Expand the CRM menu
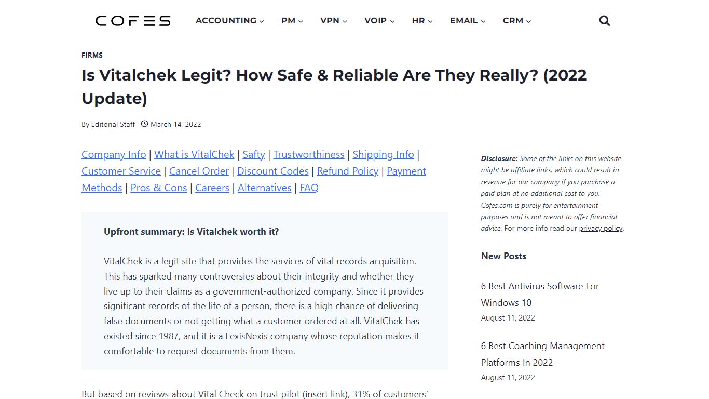The width and height of the screenshot is (709, 399). click(517, 21)
